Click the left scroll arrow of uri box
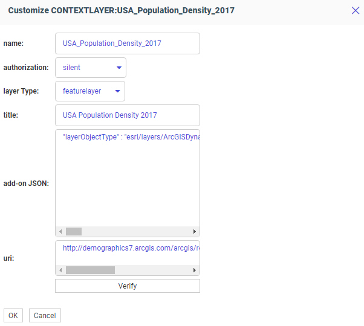364x326 pixels. coord(60,270)
